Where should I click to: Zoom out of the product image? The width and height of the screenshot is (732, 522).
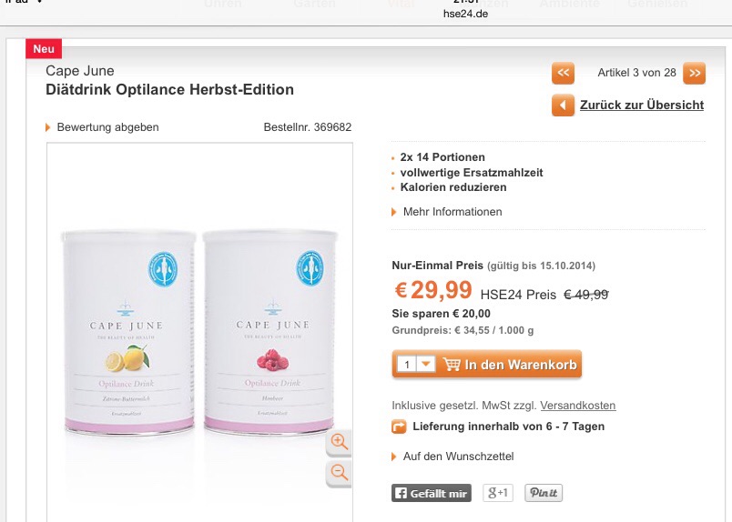click(340, 472)
